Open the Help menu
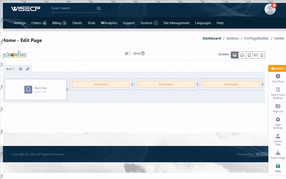286x179 pixels. coord(220,23)
